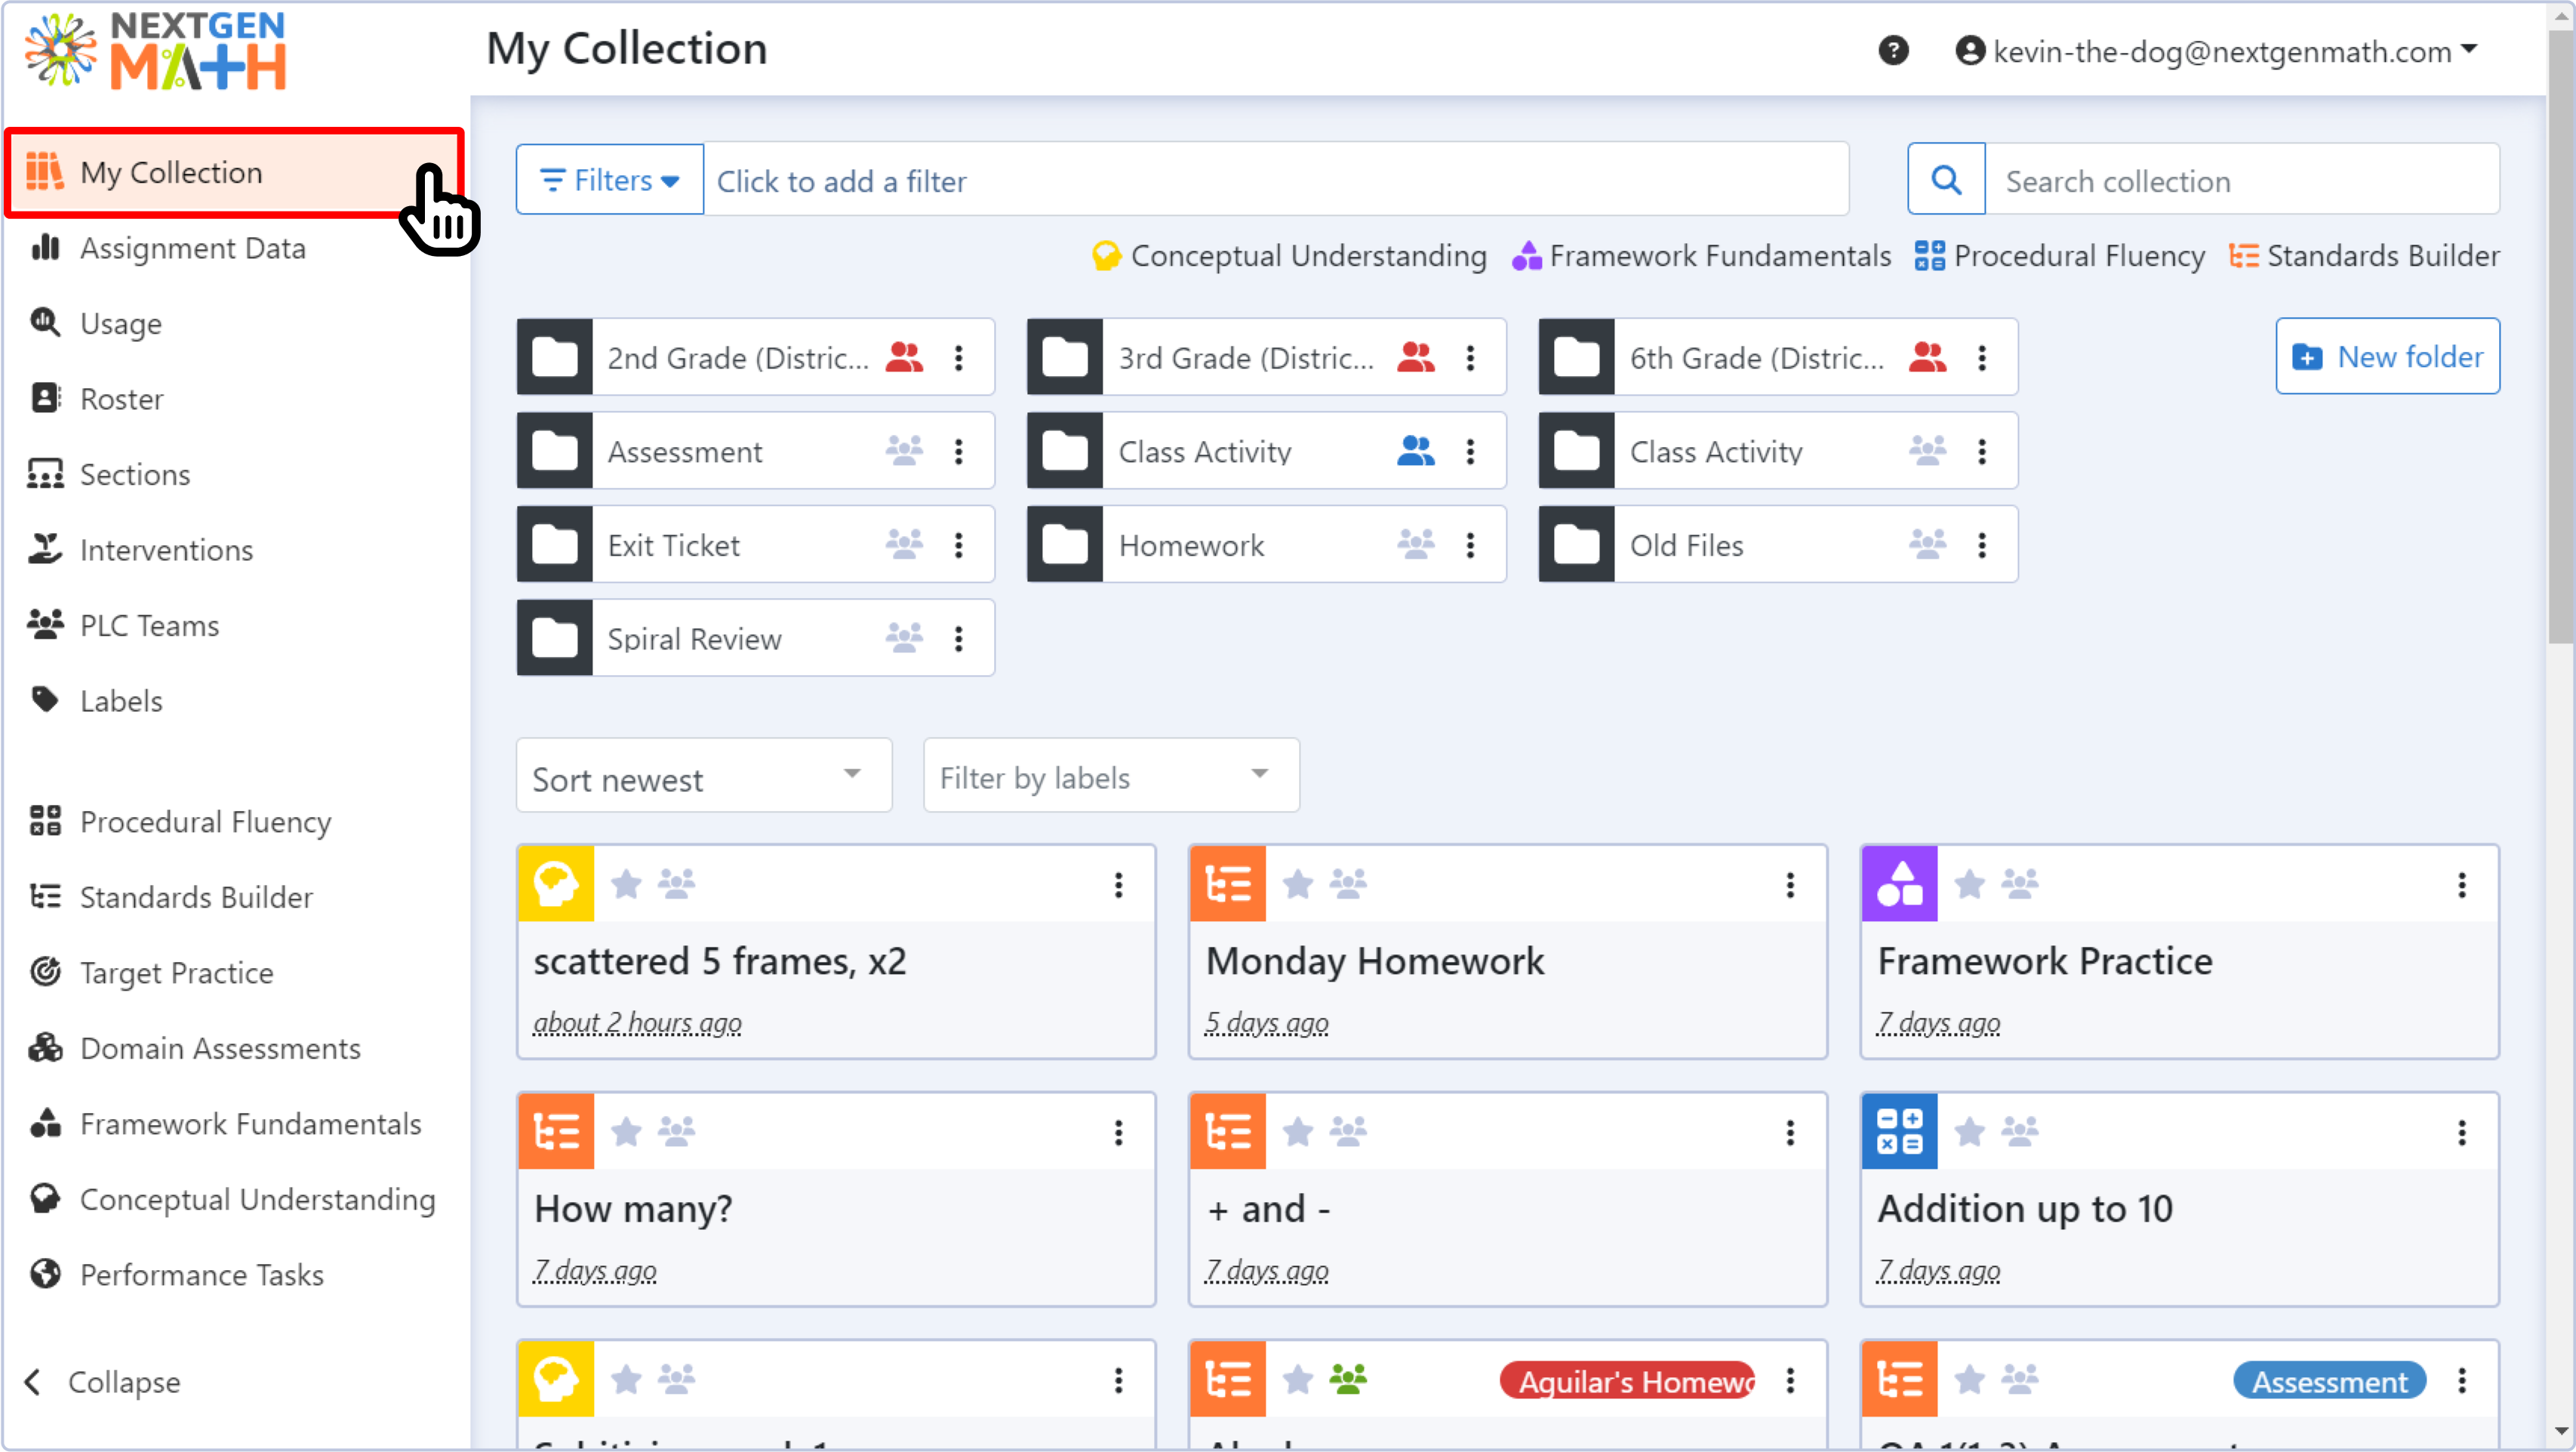
Task: Toggle favorite star on scattered 5 frames card
Action: click(626, 883)
